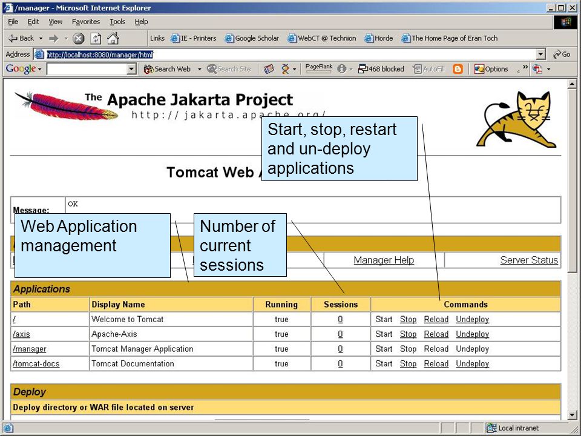Click the Blogger icon on Google toolbar
This screenshot has width=581, height=436.
click(x=458, y=69)
